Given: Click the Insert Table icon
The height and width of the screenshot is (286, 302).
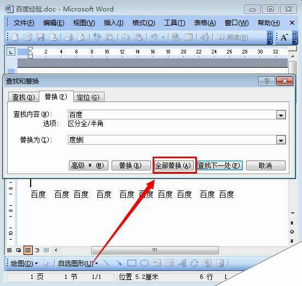Looking at the screenshot, I should (x=189, y=37).
